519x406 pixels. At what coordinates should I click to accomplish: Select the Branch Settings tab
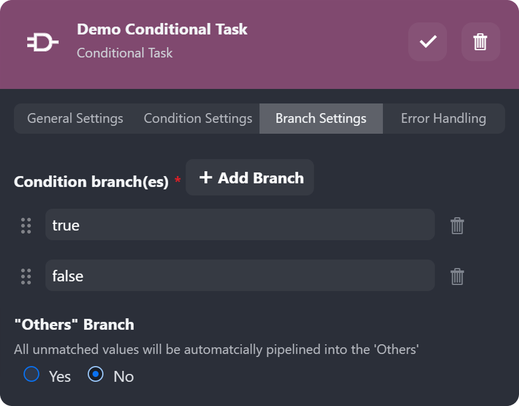click(x=321, y=119)
